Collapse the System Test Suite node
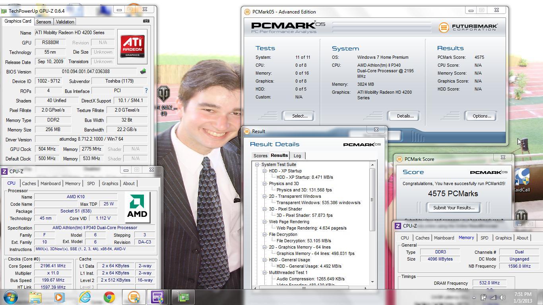Viewport: 543px width, 305px height. coord(257,164)
